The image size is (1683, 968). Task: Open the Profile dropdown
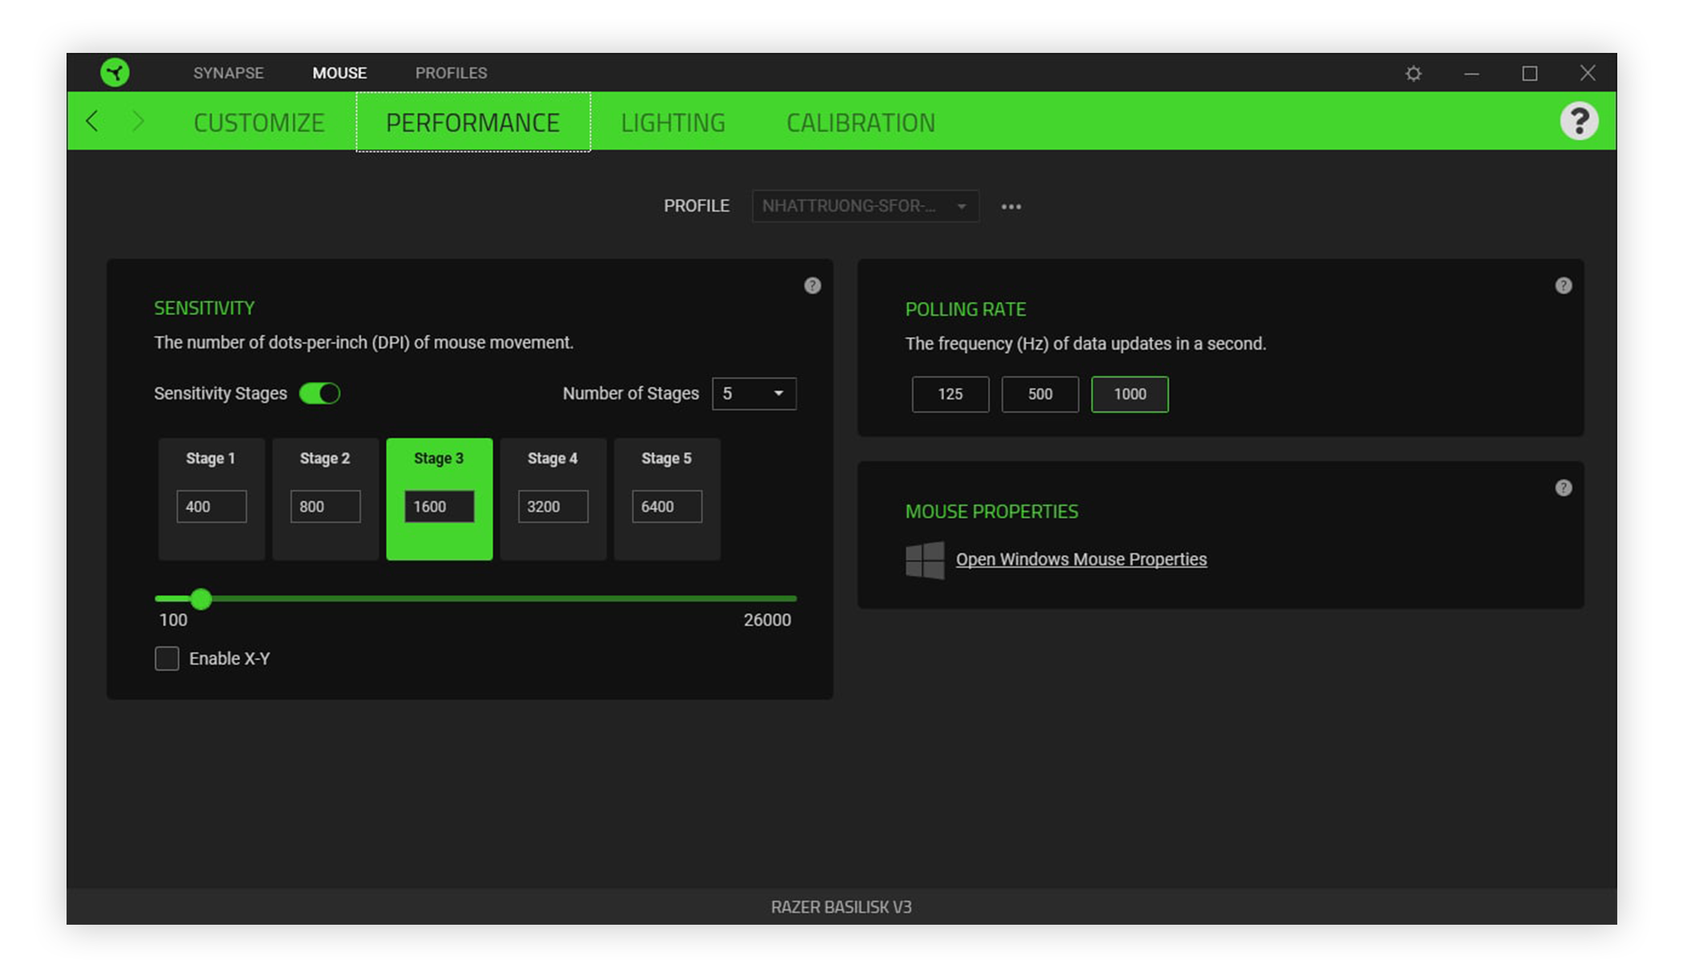(866, 206)
